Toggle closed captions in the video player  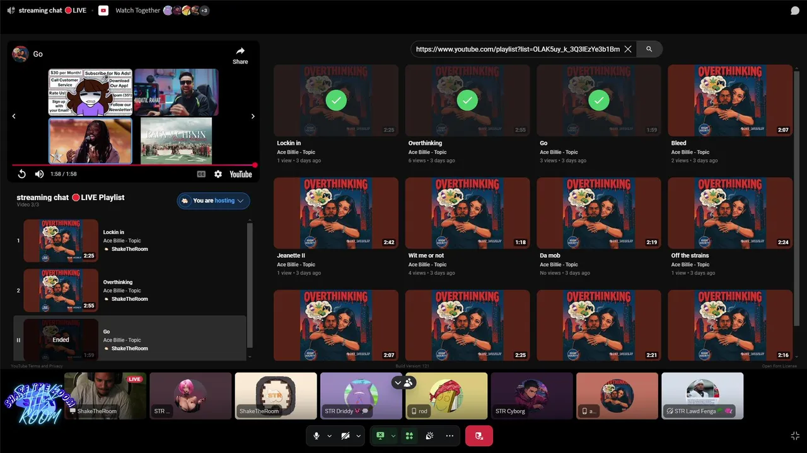point(201,174)
